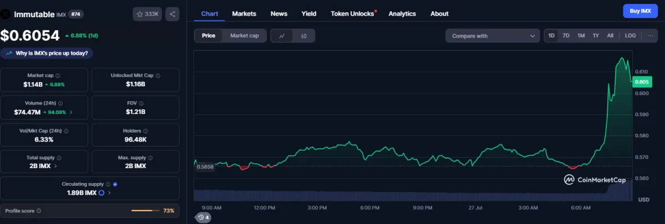
Task: Click the trend icon in price explanation pill
Action: point(9,54)
